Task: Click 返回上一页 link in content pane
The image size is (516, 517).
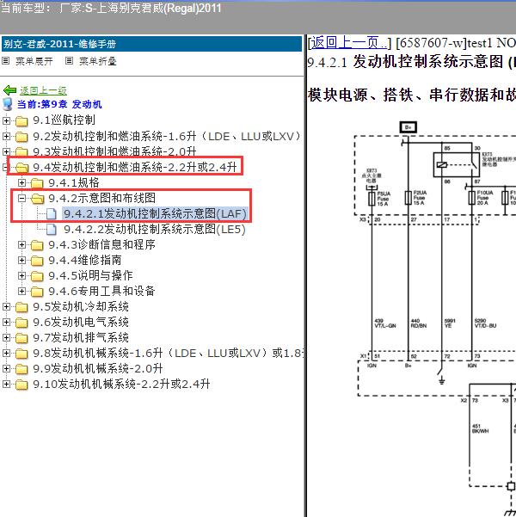Action: (x=349, y=43)
